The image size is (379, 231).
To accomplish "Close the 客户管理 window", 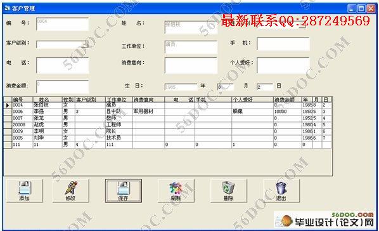I will pyautogui.click(x=371, y=9).
